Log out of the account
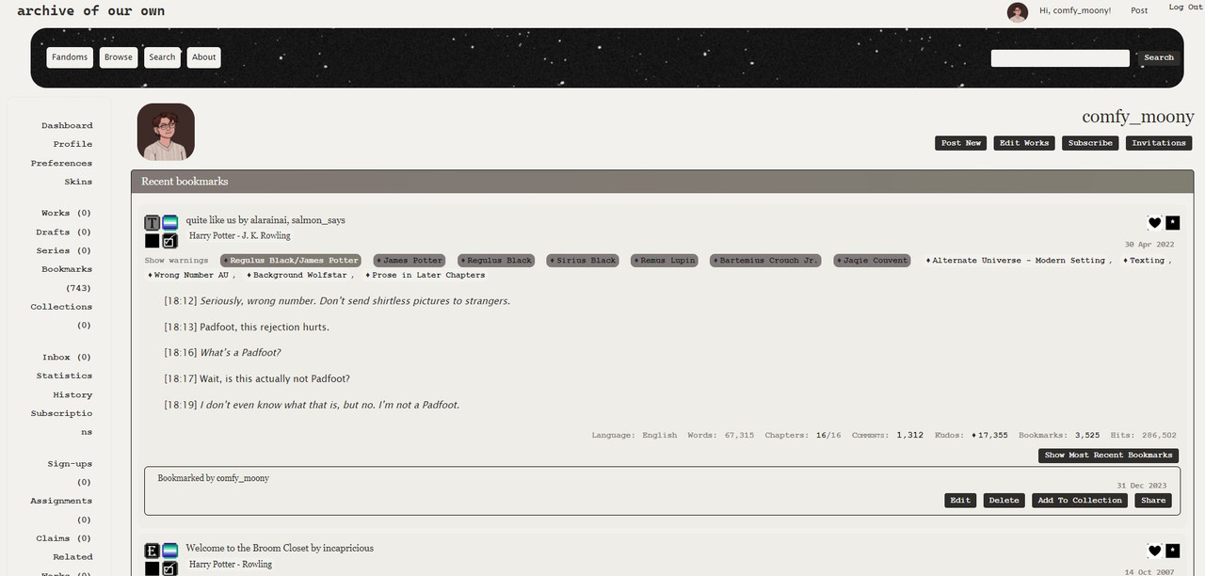The width and height of the screenshot is (1205, 576). [1185, 8]
